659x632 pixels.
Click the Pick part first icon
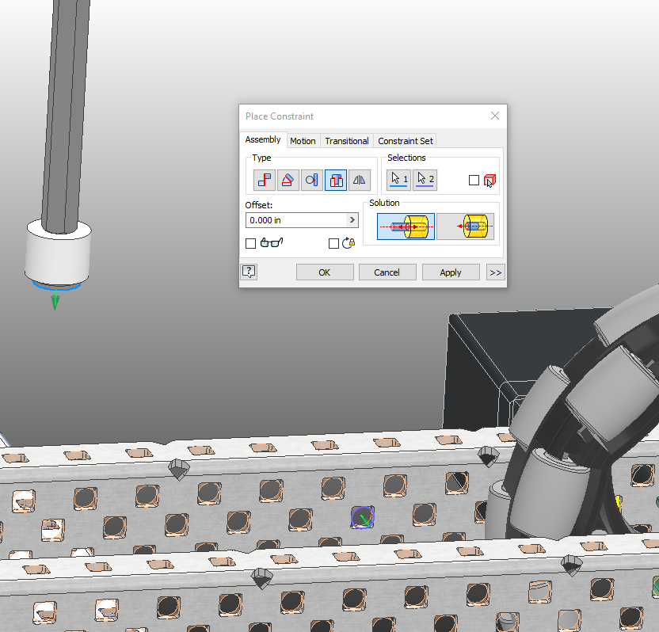click(x=490, y=181)
